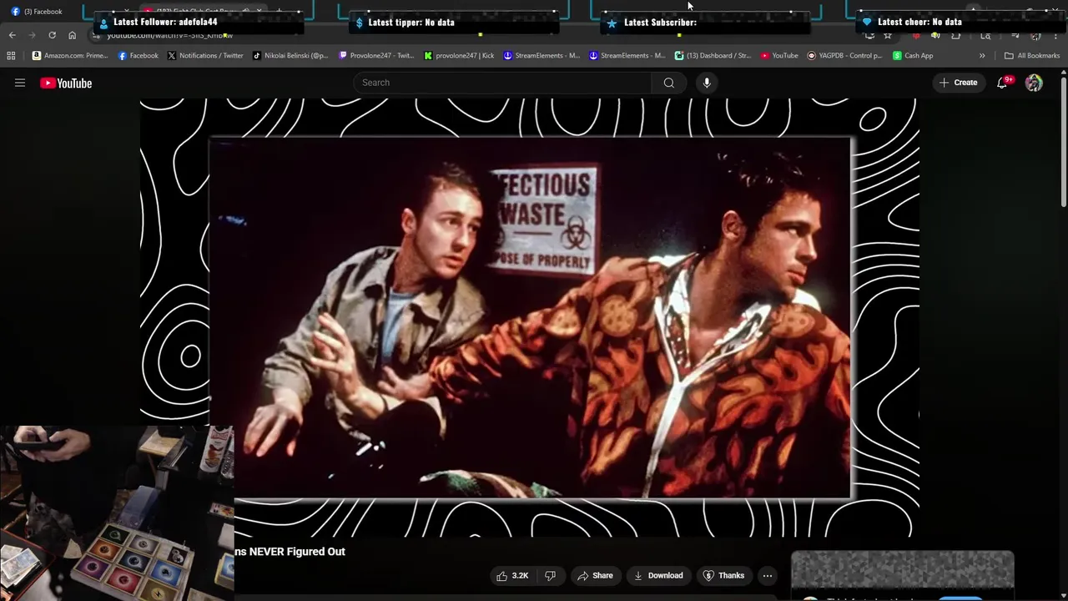Image resolution: width=1068 pixels, height=601 pixels.
Task: Click the Thanks button
Action: click(x=723, y=576)
